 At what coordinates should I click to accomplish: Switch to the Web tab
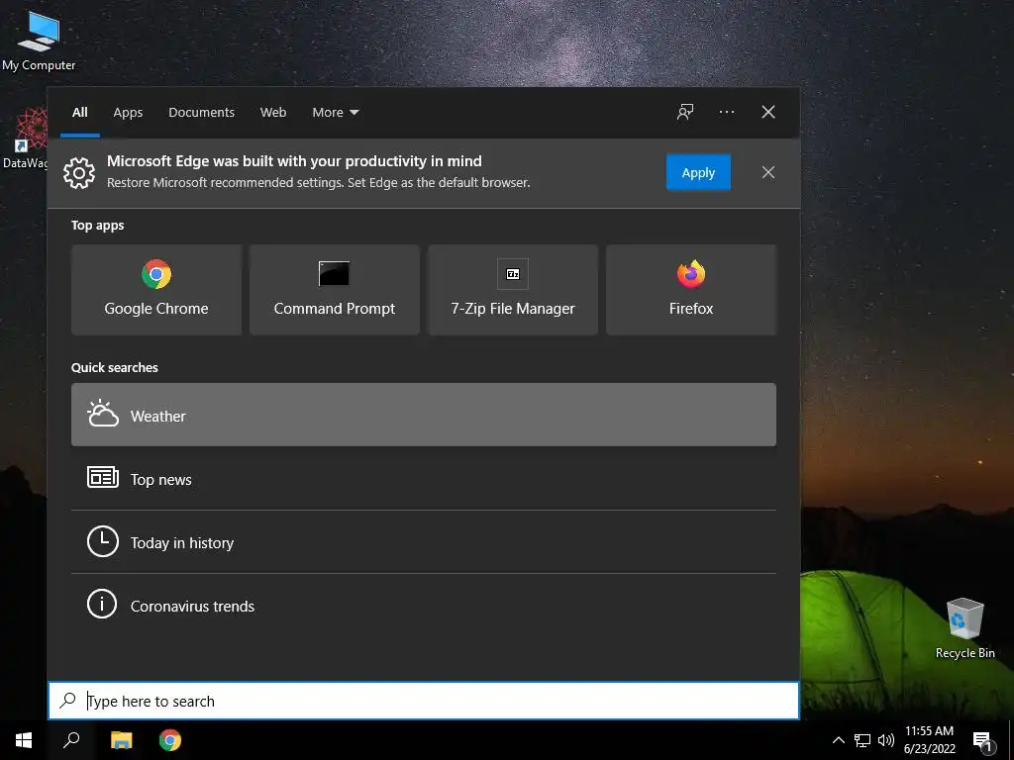point(273,113)
